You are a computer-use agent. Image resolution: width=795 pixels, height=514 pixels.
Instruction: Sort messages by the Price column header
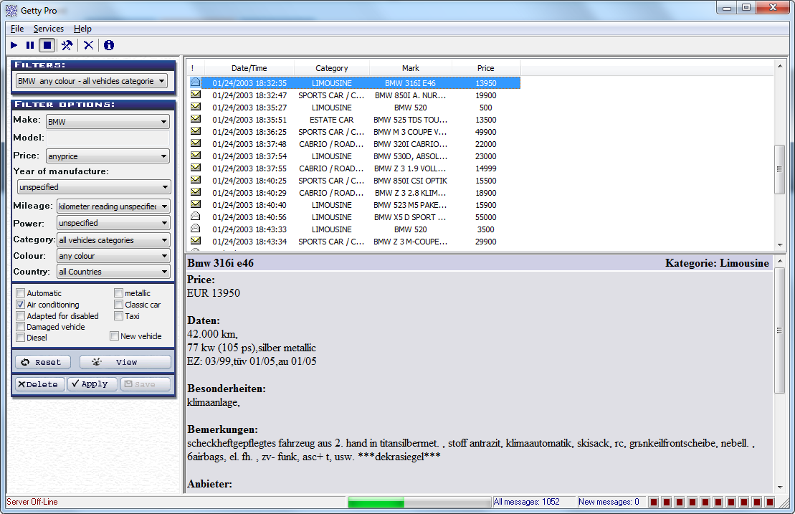[486, 68]
